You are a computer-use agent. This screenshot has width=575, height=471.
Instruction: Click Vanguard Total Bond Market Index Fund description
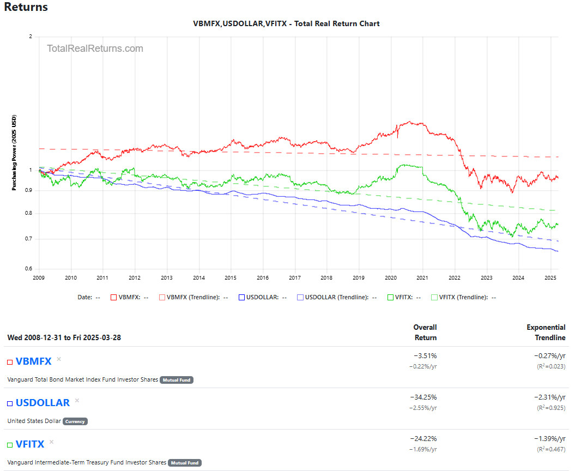click(x=82, y=379)
